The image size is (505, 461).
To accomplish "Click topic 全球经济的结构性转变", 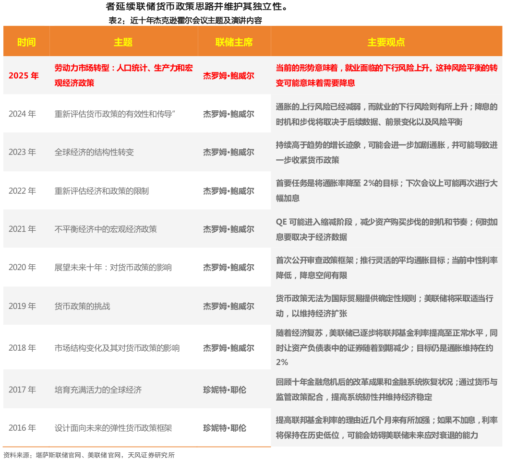I will tap(94, 153).
